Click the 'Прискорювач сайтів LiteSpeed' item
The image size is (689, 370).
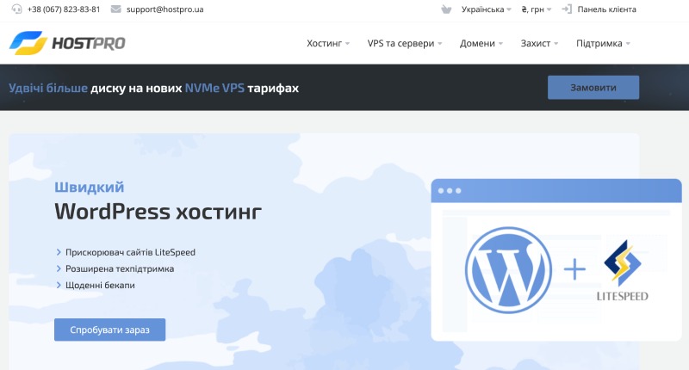(130, 252)
